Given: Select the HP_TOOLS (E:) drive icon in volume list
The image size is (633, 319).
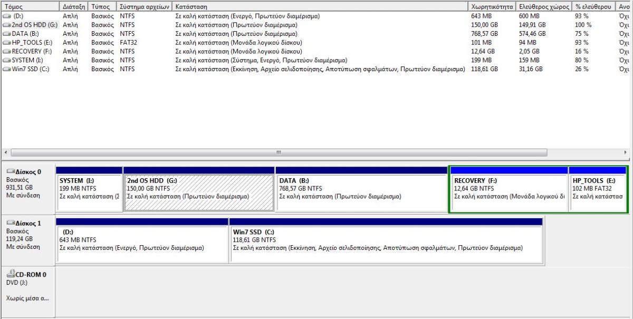Looking at the screenshot, I should 6,43.
